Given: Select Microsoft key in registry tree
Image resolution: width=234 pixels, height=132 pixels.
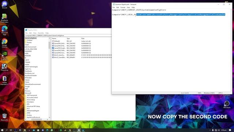Looking at the screenshot, I should point(28,93).
